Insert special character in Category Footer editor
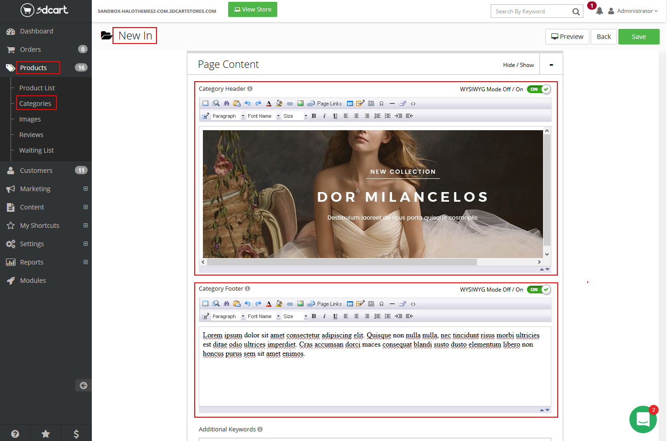The width and height of the screenshot is (667, 441). (x=381, y=304)
